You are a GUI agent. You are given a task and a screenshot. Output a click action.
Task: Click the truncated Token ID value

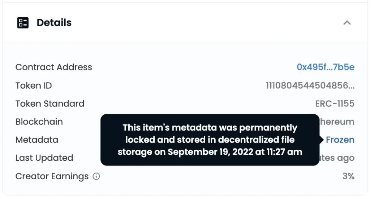(x=310, y=85)
